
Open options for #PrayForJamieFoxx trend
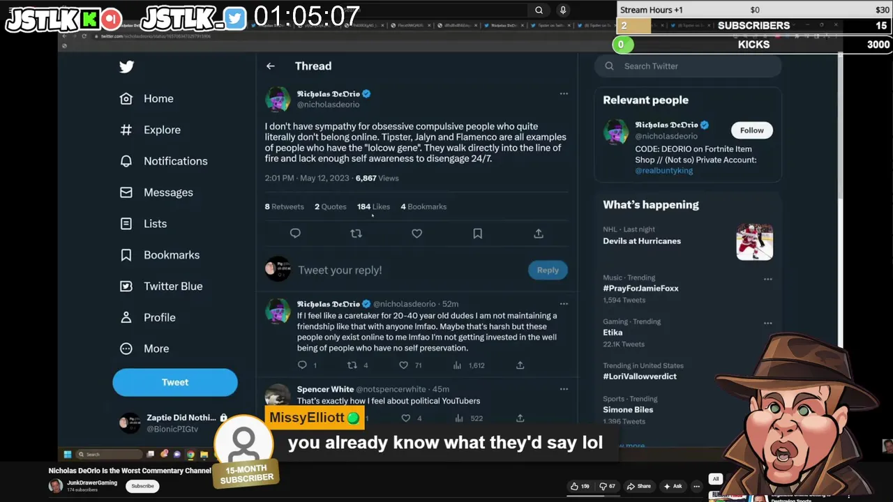click(768, 279)
